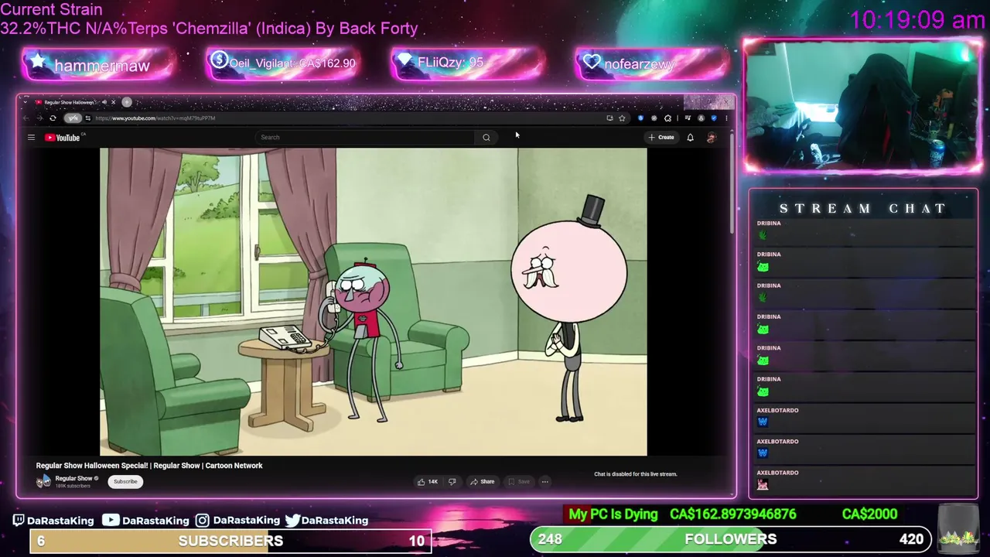Image resolution: width=990 pixels, height=557 pixels.
Task: Open the browser three-dot menu
Action: coord(726,118)
